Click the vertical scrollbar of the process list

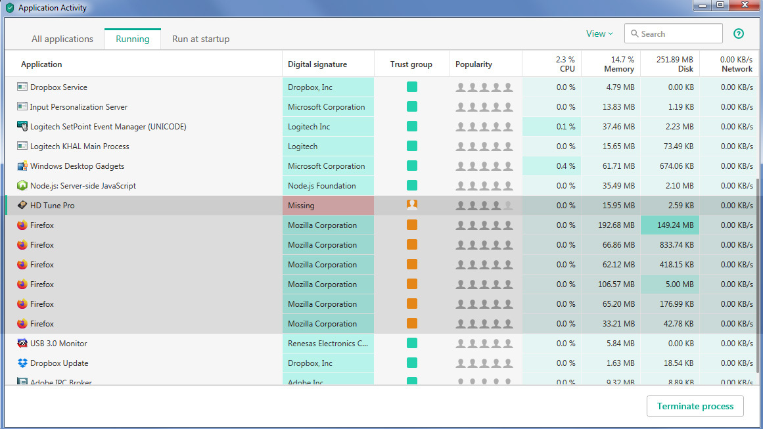(758, 275)
